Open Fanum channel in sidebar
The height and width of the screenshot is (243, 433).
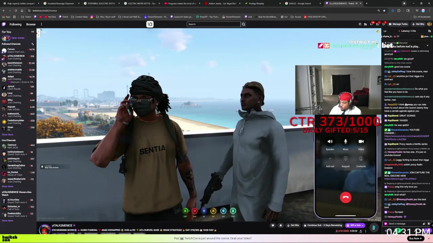point(18,51)
